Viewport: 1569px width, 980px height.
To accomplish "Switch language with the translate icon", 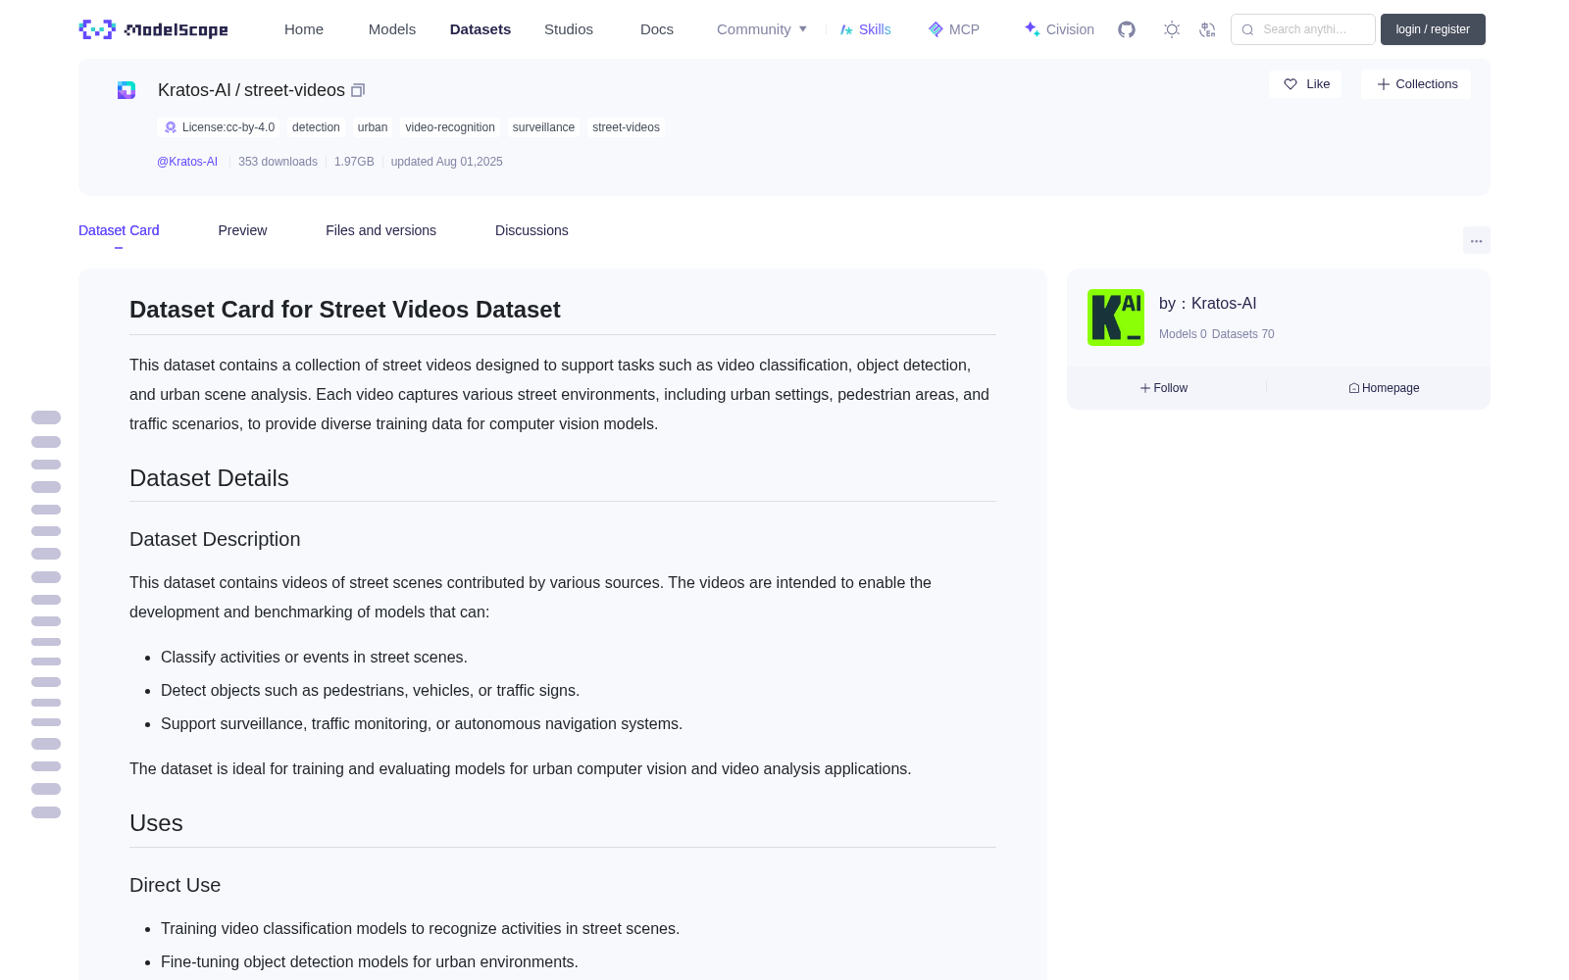I will (x=1208, y=29).
